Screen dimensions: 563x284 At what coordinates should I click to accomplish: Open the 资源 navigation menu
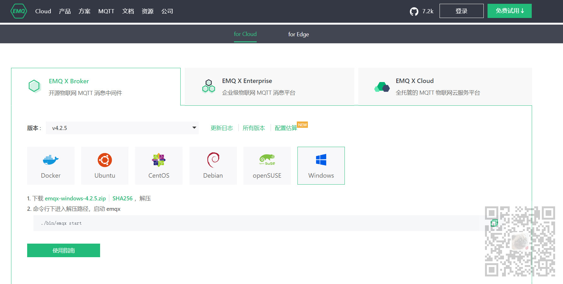[x=147, y=11]
